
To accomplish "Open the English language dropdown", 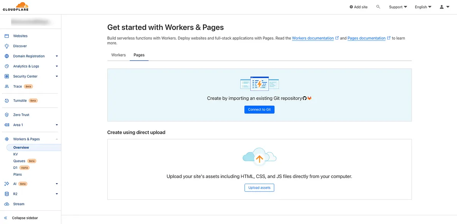I will pyautogui.click(x=423, y=7).
